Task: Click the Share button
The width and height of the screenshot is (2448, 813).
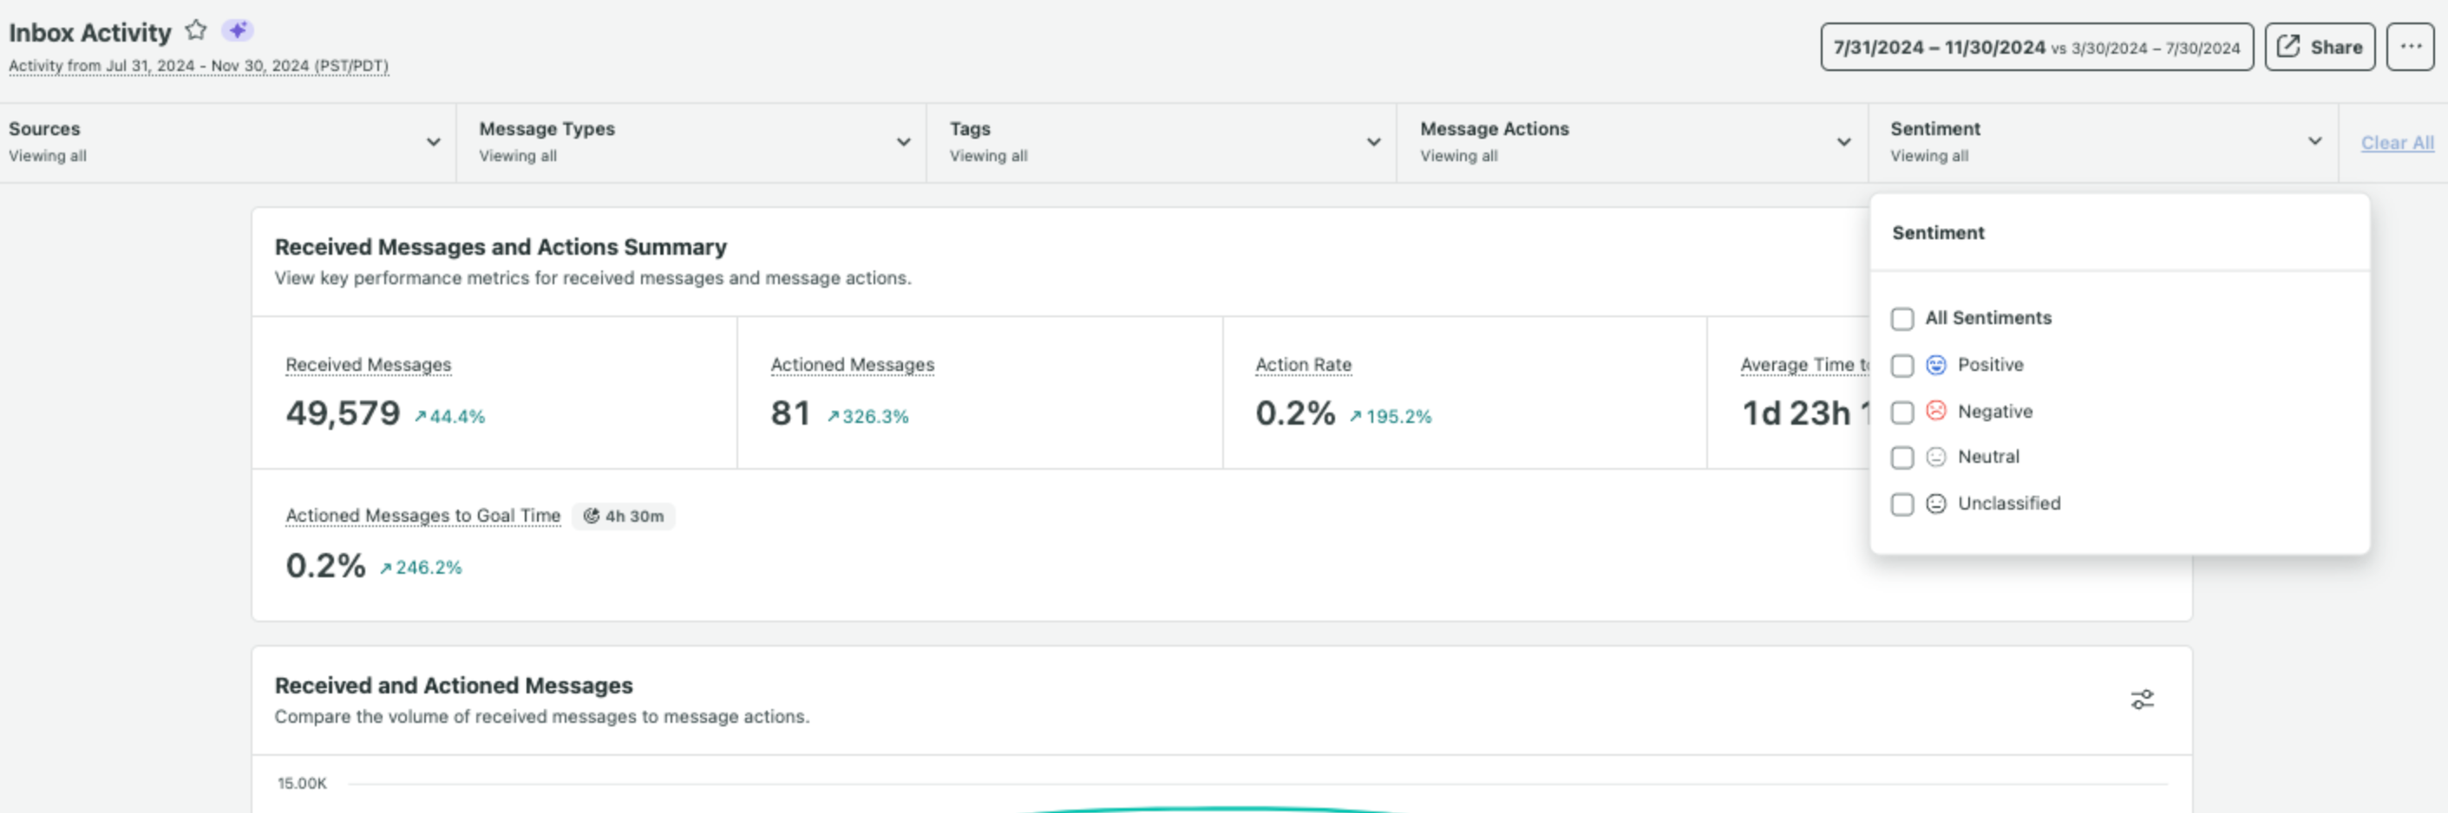Action: coord(2320,47)
